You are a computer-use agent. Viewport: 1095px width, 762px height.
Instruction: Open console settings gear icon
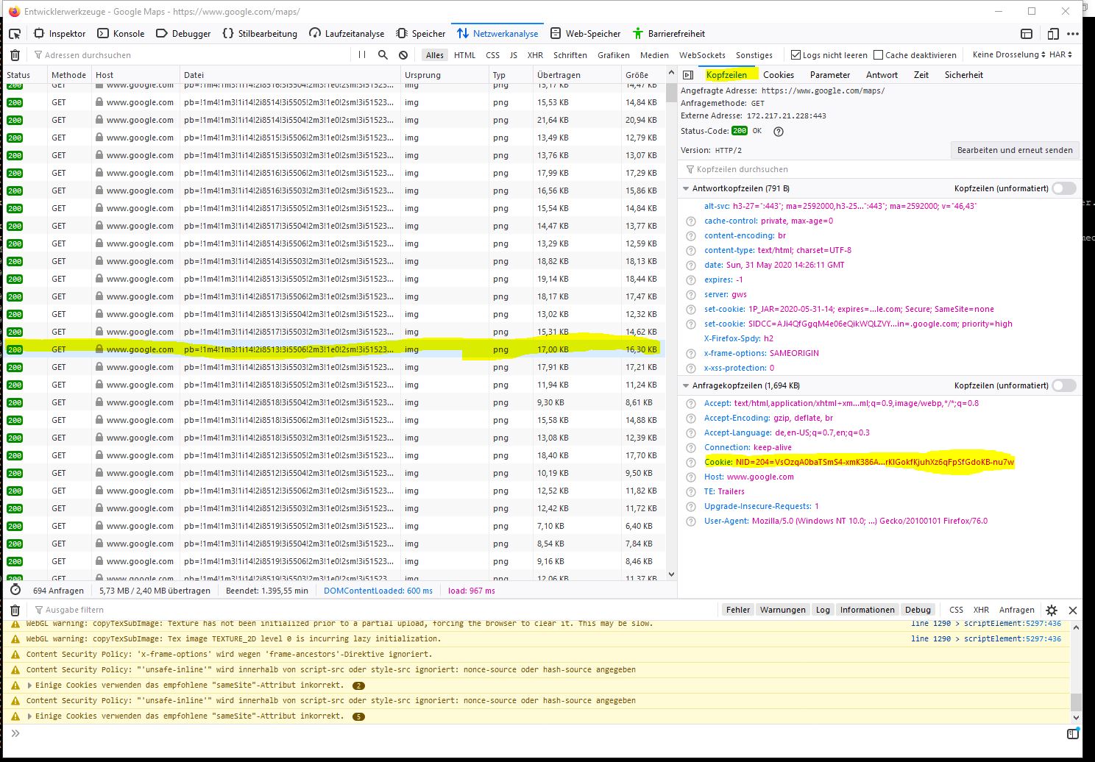(1052, 610)
